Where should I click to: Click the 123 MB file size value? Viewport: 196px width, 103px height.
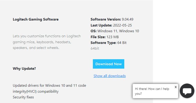tap(113, 37)
